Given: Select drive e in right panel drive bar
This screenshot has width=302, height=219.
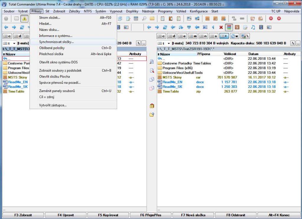Looking at the screenshot, I should [182, 36].
